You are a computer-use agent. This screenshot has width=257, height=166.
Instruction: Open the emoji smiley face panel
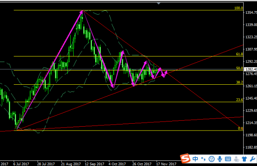click(212, 159)
